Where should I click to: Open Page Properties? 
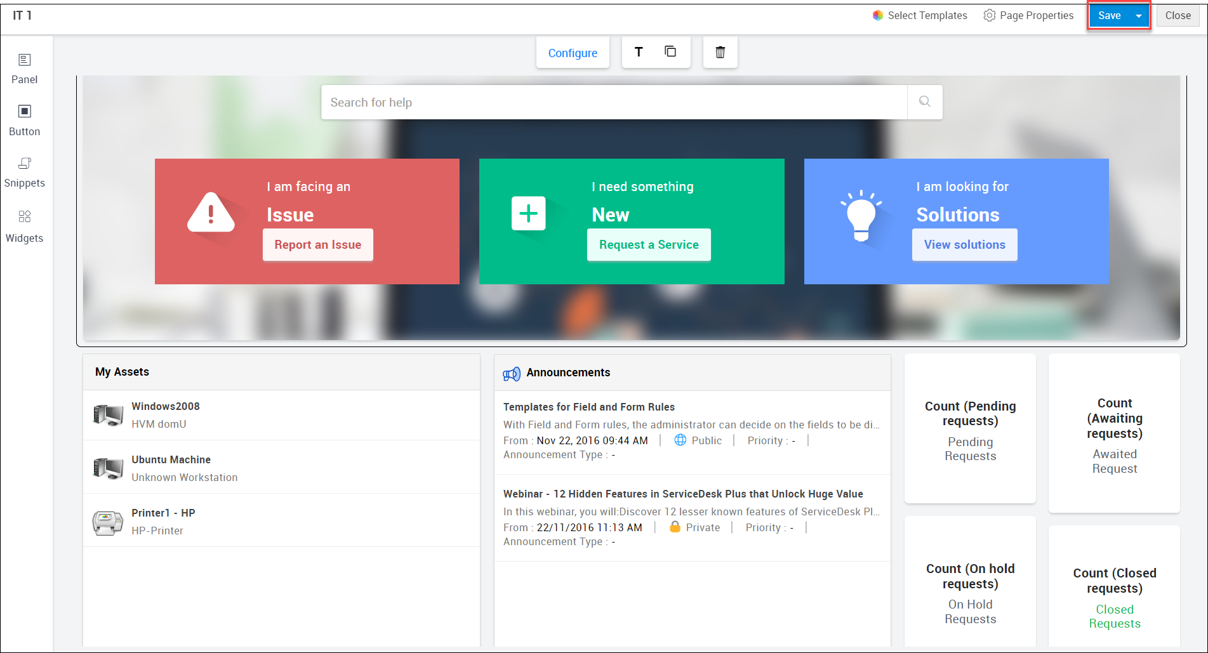[1028, 16]
